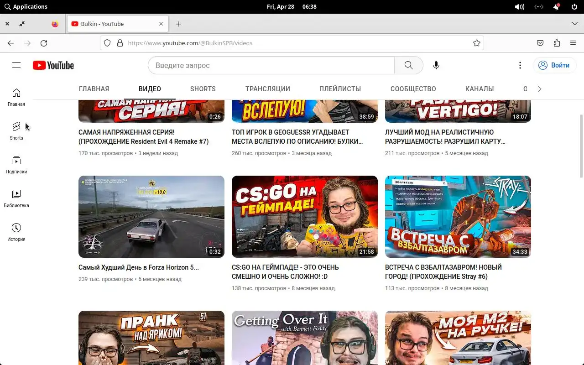
Task: Focus the Введите запрос search field
Action: (271, 65)
